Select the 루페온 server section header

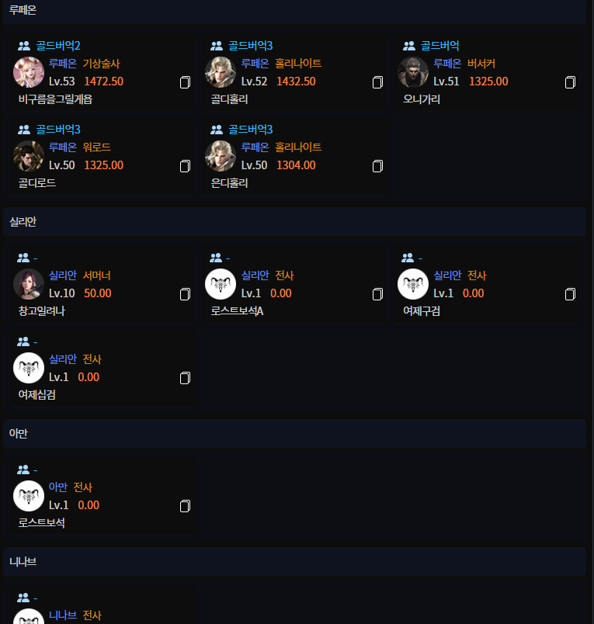pos(294,11)
